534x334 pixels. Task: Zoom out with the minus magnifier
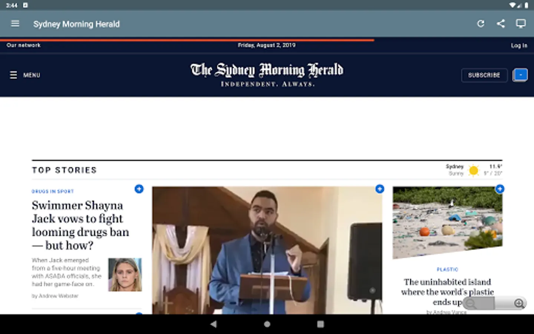point(471,304)
